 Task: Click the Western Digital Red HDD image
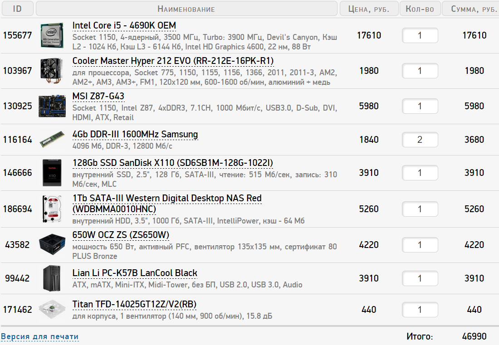tap(52, 209)
